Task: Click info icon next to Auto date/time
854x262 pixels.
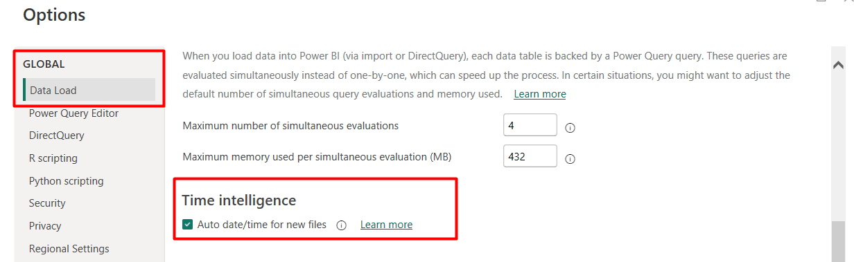Action: pyautogui.click(x=341, y=225)
